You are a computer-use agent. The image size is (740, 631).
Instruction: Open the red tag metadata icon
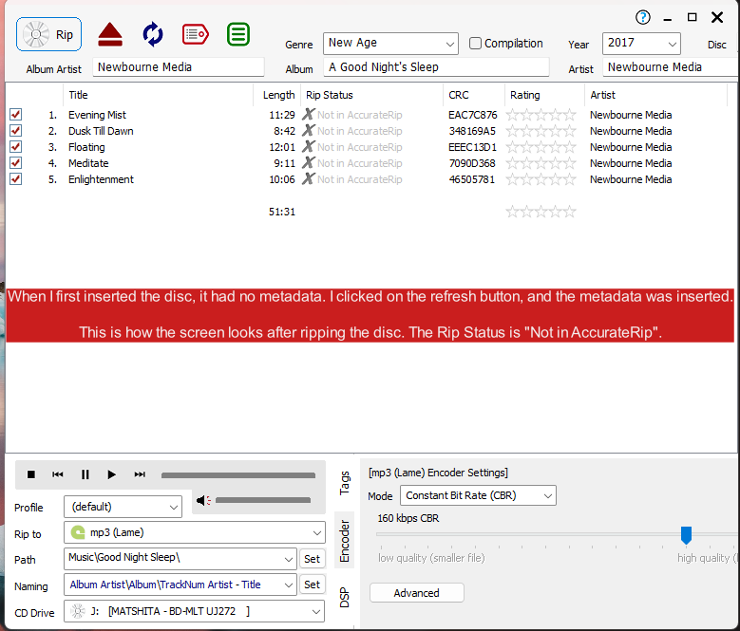pos(196,35)
